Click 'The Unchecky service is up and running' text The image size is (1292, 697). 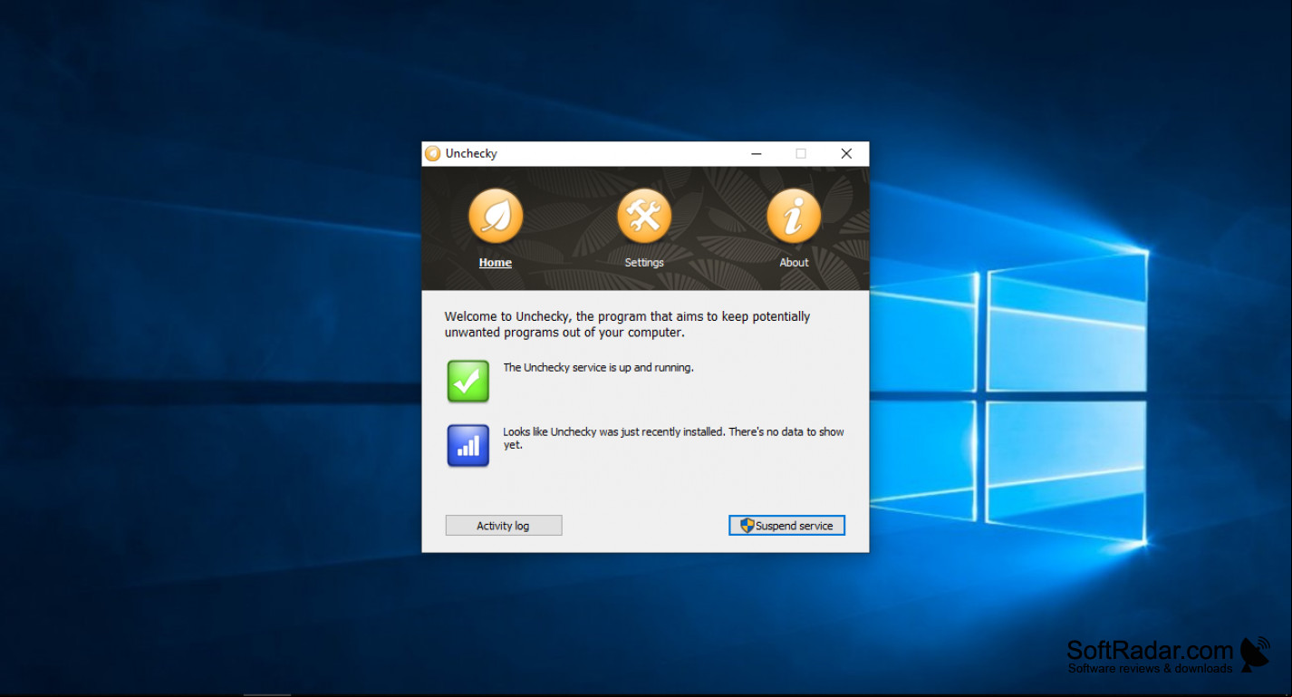598,368
